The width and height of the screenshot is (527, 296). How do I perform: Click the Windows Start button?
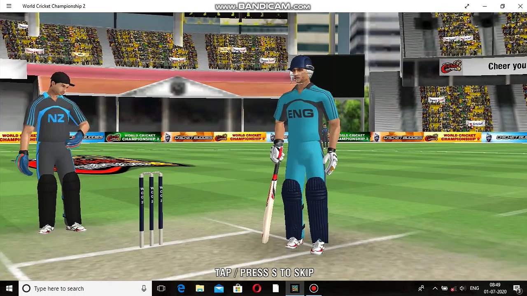point(9,288)
